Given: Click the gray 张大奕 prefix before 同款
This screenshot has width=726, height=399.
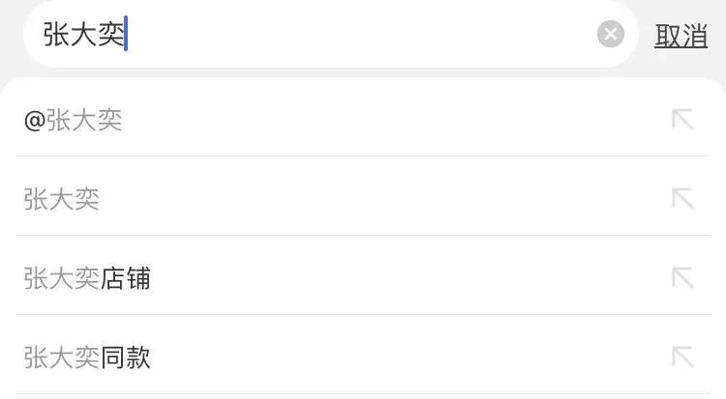Looking at the screenshot, I should click(62, 358).
